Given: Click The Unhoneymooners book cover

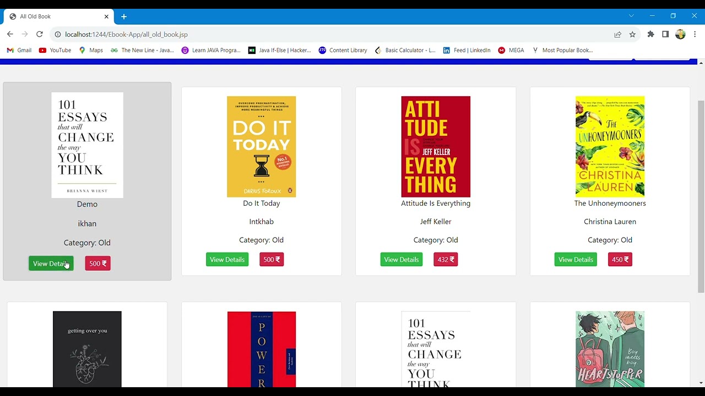Looking at the screenshot, I should pyautogui.click(x=610, y=147).
